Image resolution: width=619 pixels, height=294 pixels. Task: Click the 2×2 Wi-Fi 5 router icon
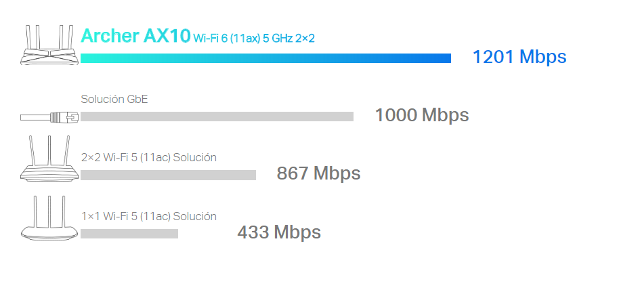(x=49, y=159)
